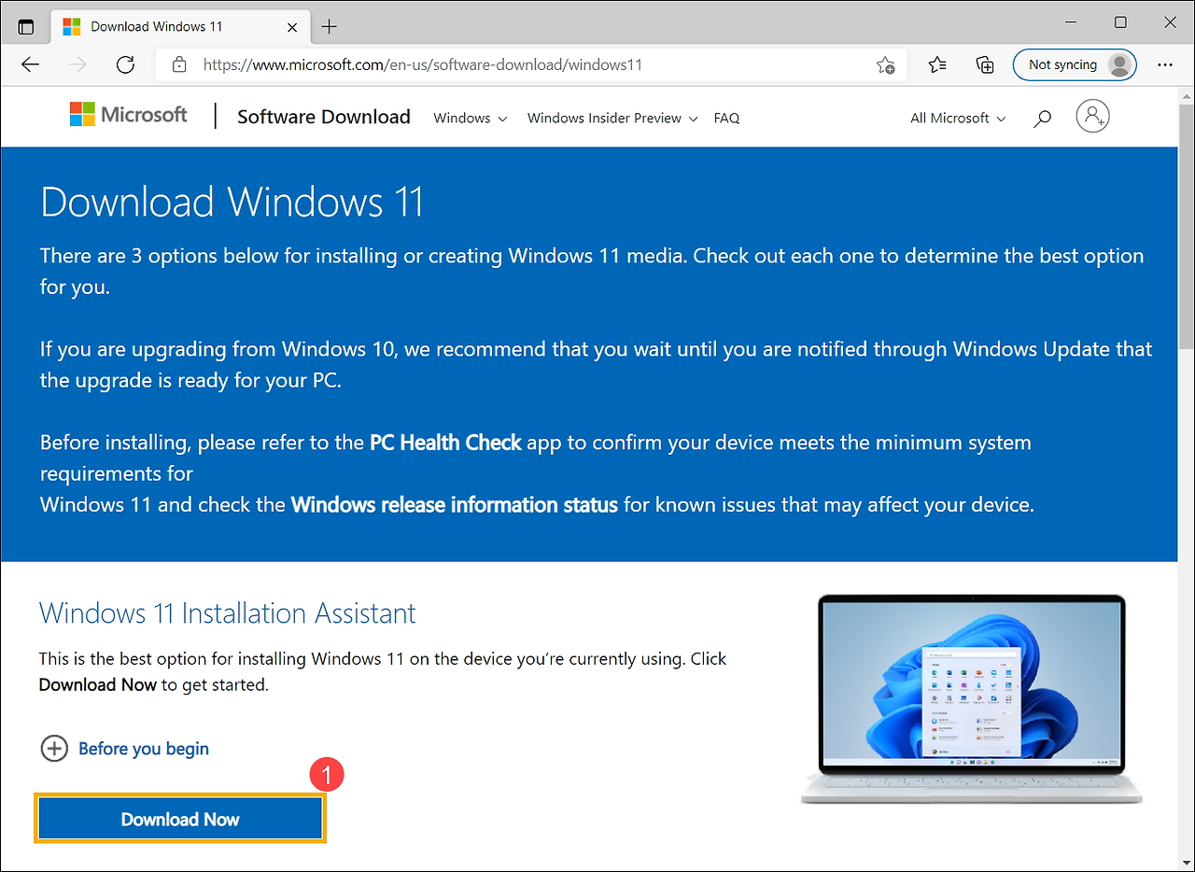Refresh the page with the reload icon
Viewport: 1195px width, 872px height.
[125, 64]
